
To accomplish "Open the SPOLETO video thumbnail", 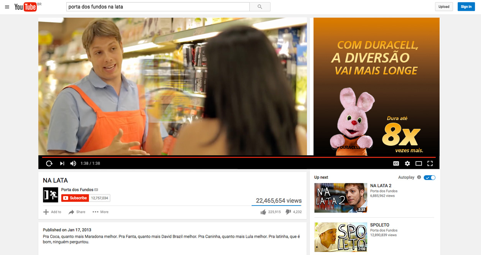I will tap(341, 237).
